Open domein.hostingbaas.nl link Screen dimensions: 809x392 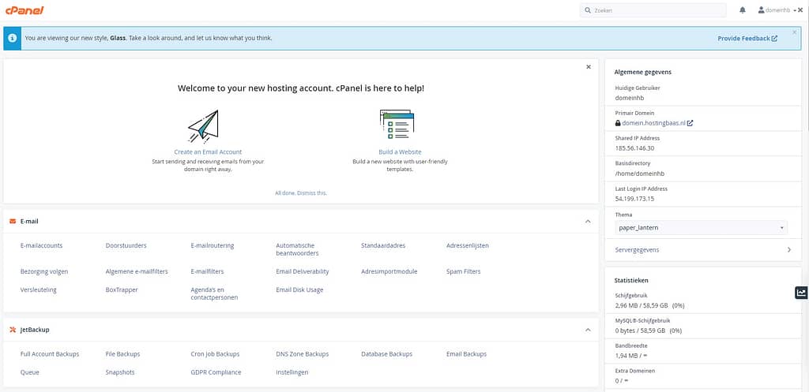653,123
